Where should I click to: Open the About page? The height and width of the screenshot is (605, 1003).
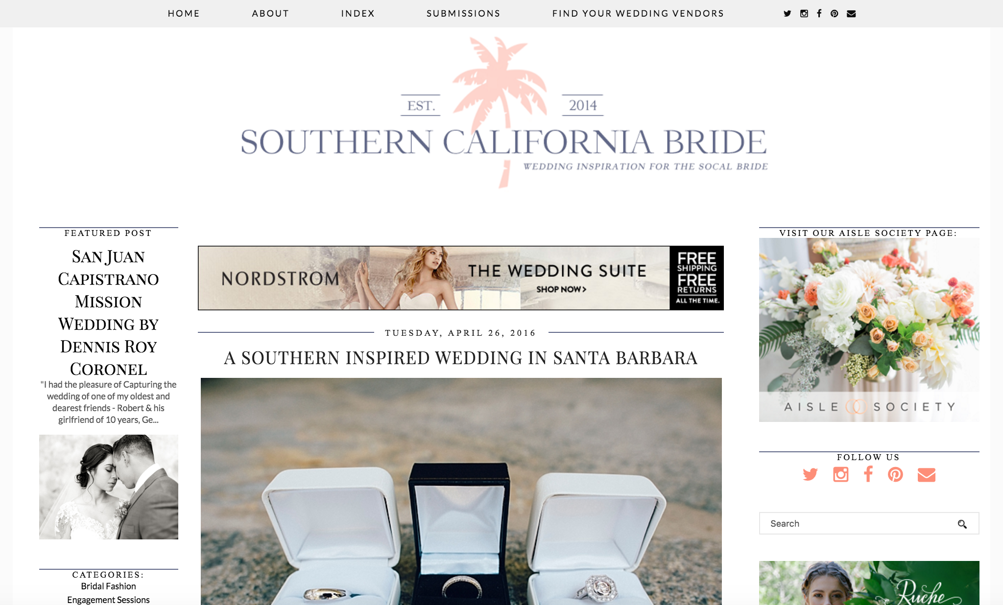click(270, 14)
